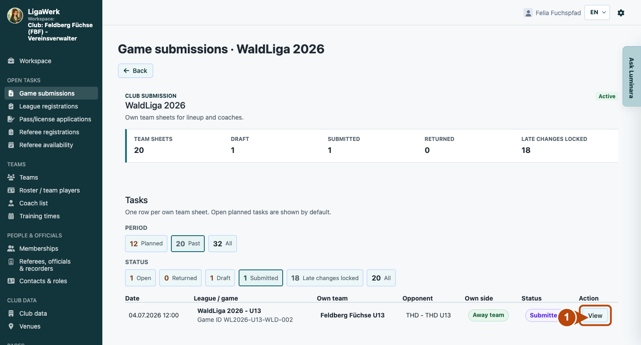This screenshot has height=345, width=641.
Task: Filter status by Open
Action: [x=140, y=278]
